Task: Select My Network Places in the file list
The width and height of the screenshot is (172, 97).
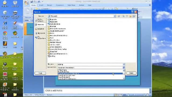Action: pyautogui.click(x=54, y=24)
